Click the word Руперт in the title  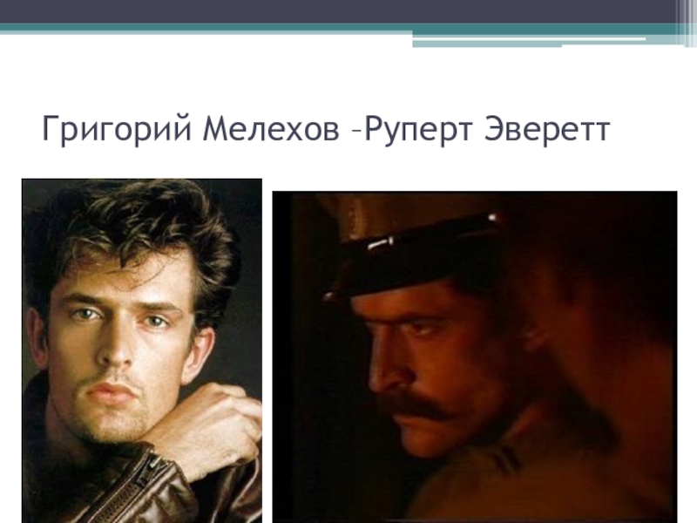pyautogui.click(x=418, y=130)
